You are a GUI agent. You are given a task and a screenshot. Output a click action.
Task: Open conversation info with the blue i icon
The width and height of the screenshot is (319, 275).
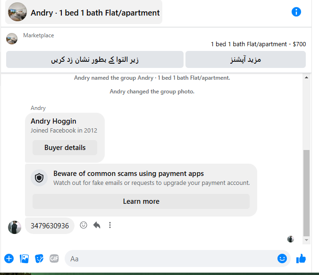pyautogui.click(x=296, y=12)
